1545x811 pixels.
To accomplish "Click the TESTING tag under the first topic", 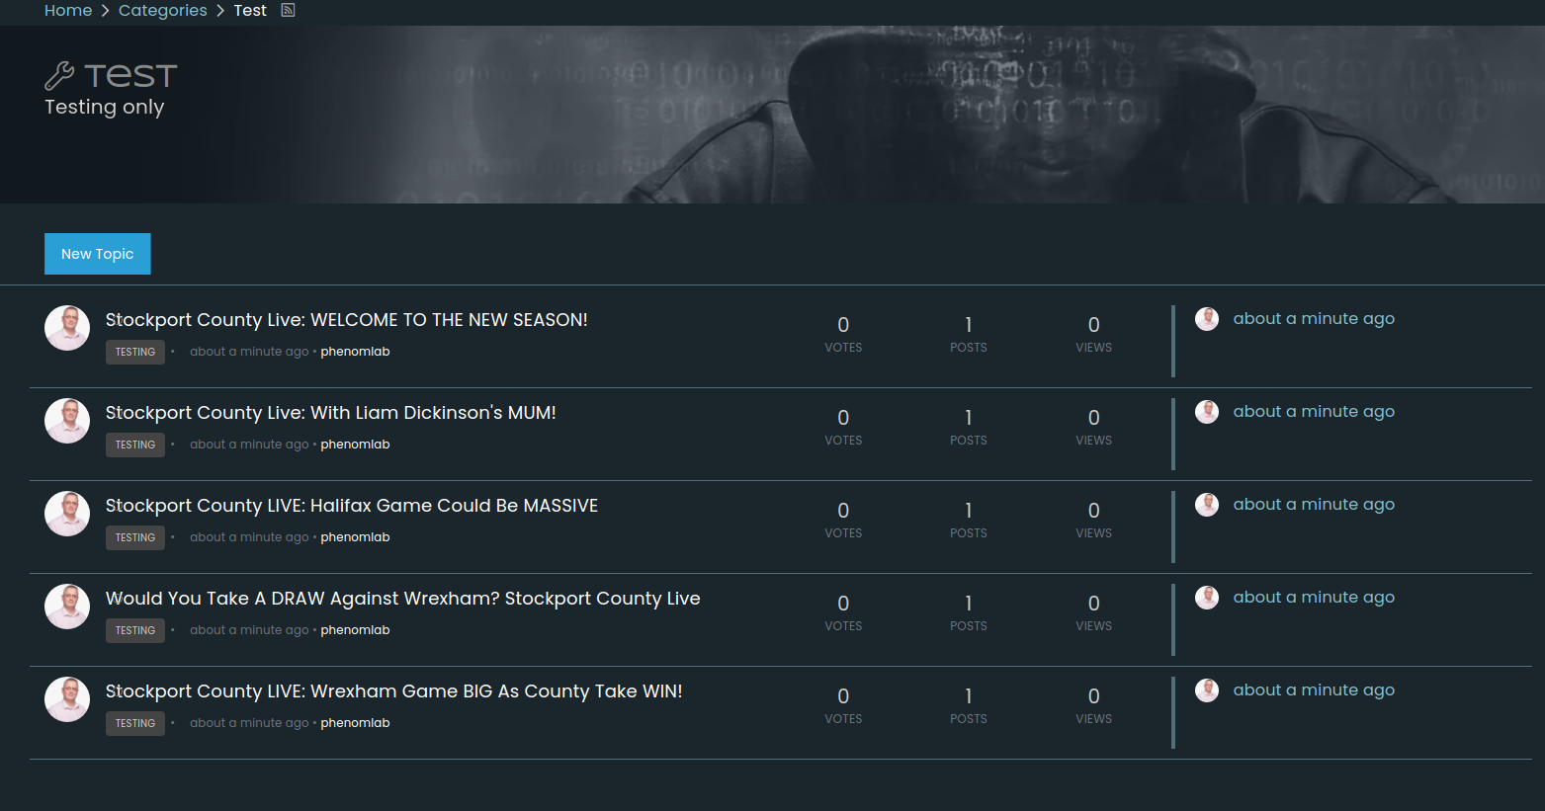I will click(x=135, y=352).
